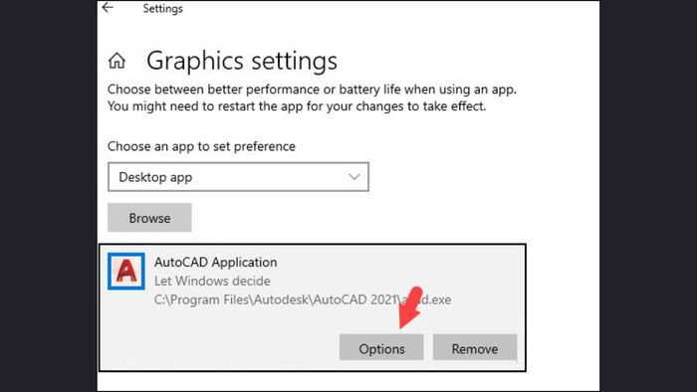
Task: Click the performance or battery life description text
Action: pos(312,90)
